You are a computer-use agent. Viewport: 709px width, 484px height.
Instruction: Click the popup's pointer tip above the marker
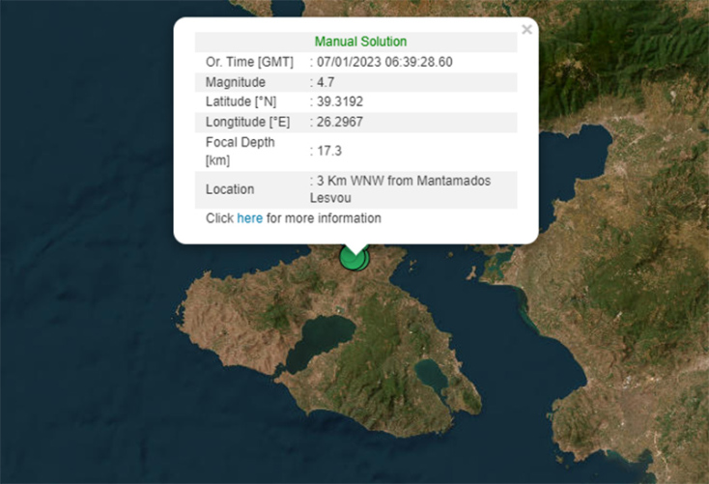pos(354,249)
